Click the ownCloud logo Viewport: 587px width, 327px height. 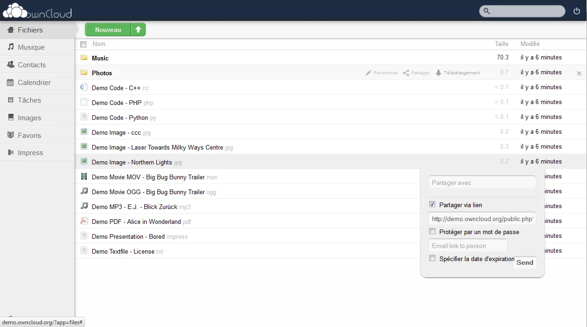tap(37, 11)
